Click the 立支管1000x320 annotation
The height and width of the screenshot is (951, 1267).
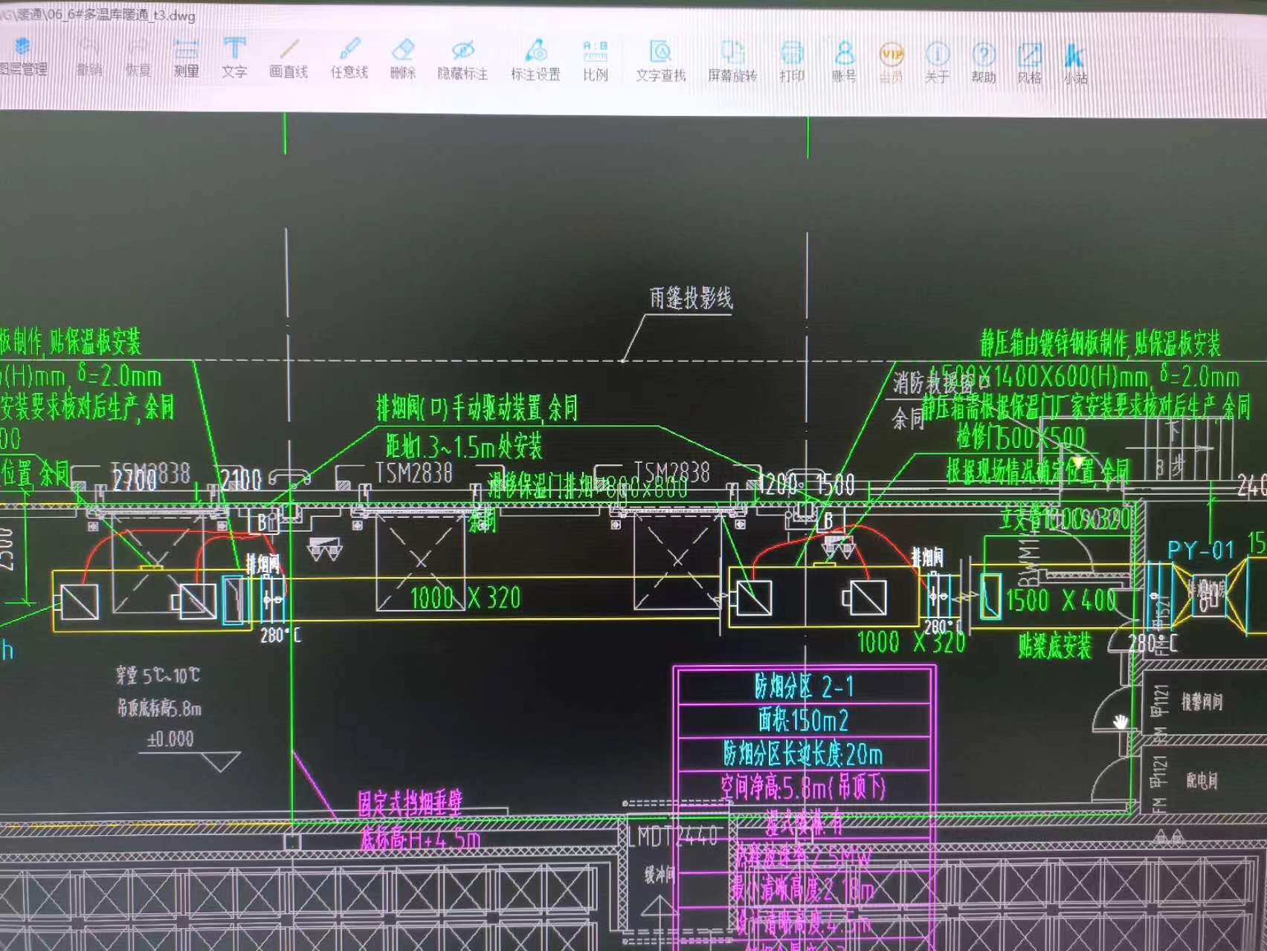[x=1065, y=519]
